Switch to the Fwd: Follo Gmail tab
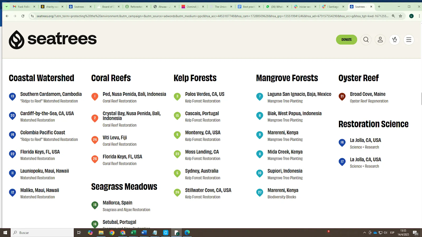Viewport: 422px width, 237px height. (24, 7)
